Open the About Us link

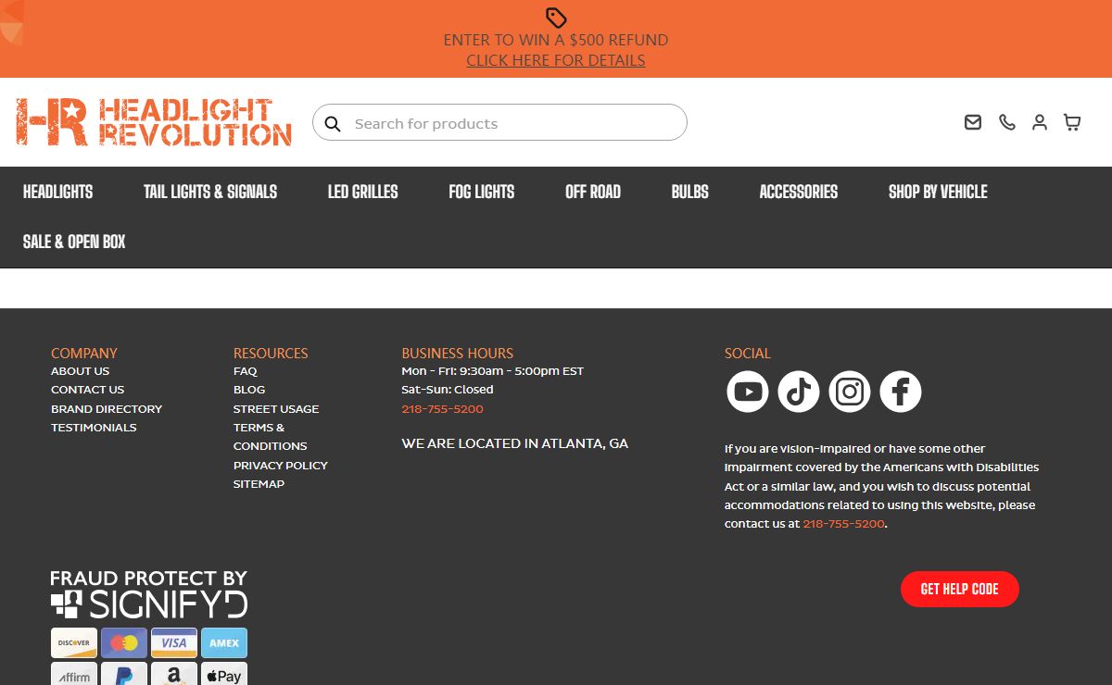coord(80,371)
